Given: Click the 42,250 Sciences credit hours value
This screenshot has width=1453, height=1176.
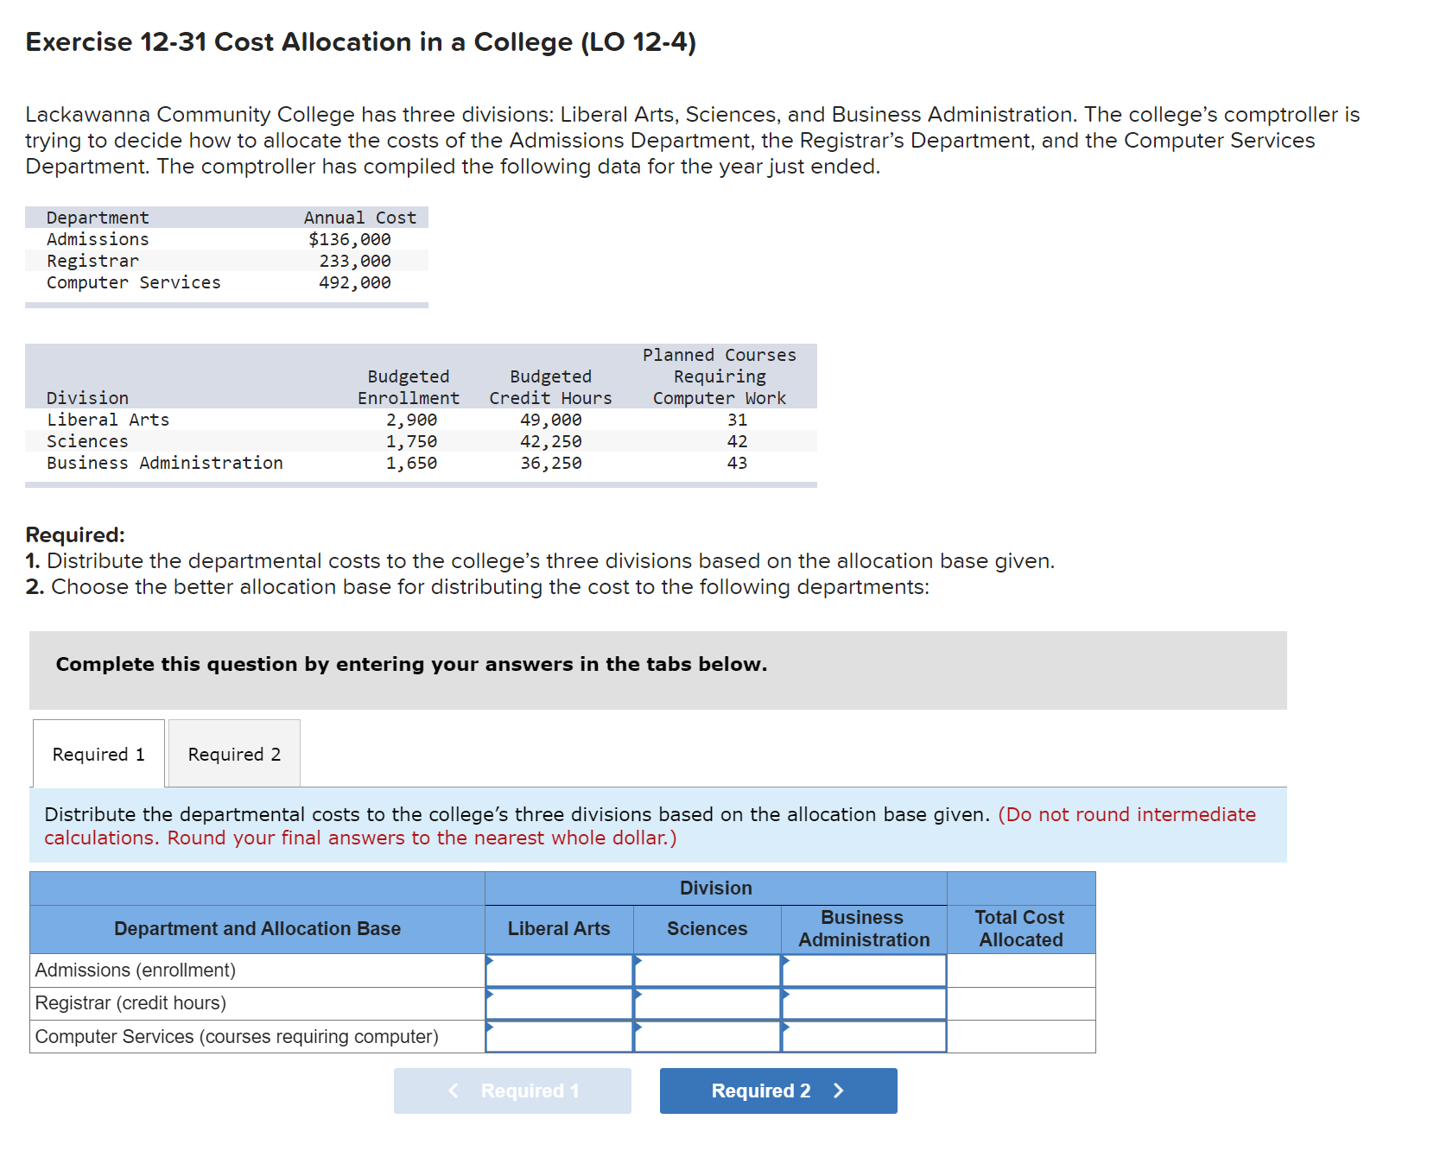Looking at the screenshot, I should (551, 441).
